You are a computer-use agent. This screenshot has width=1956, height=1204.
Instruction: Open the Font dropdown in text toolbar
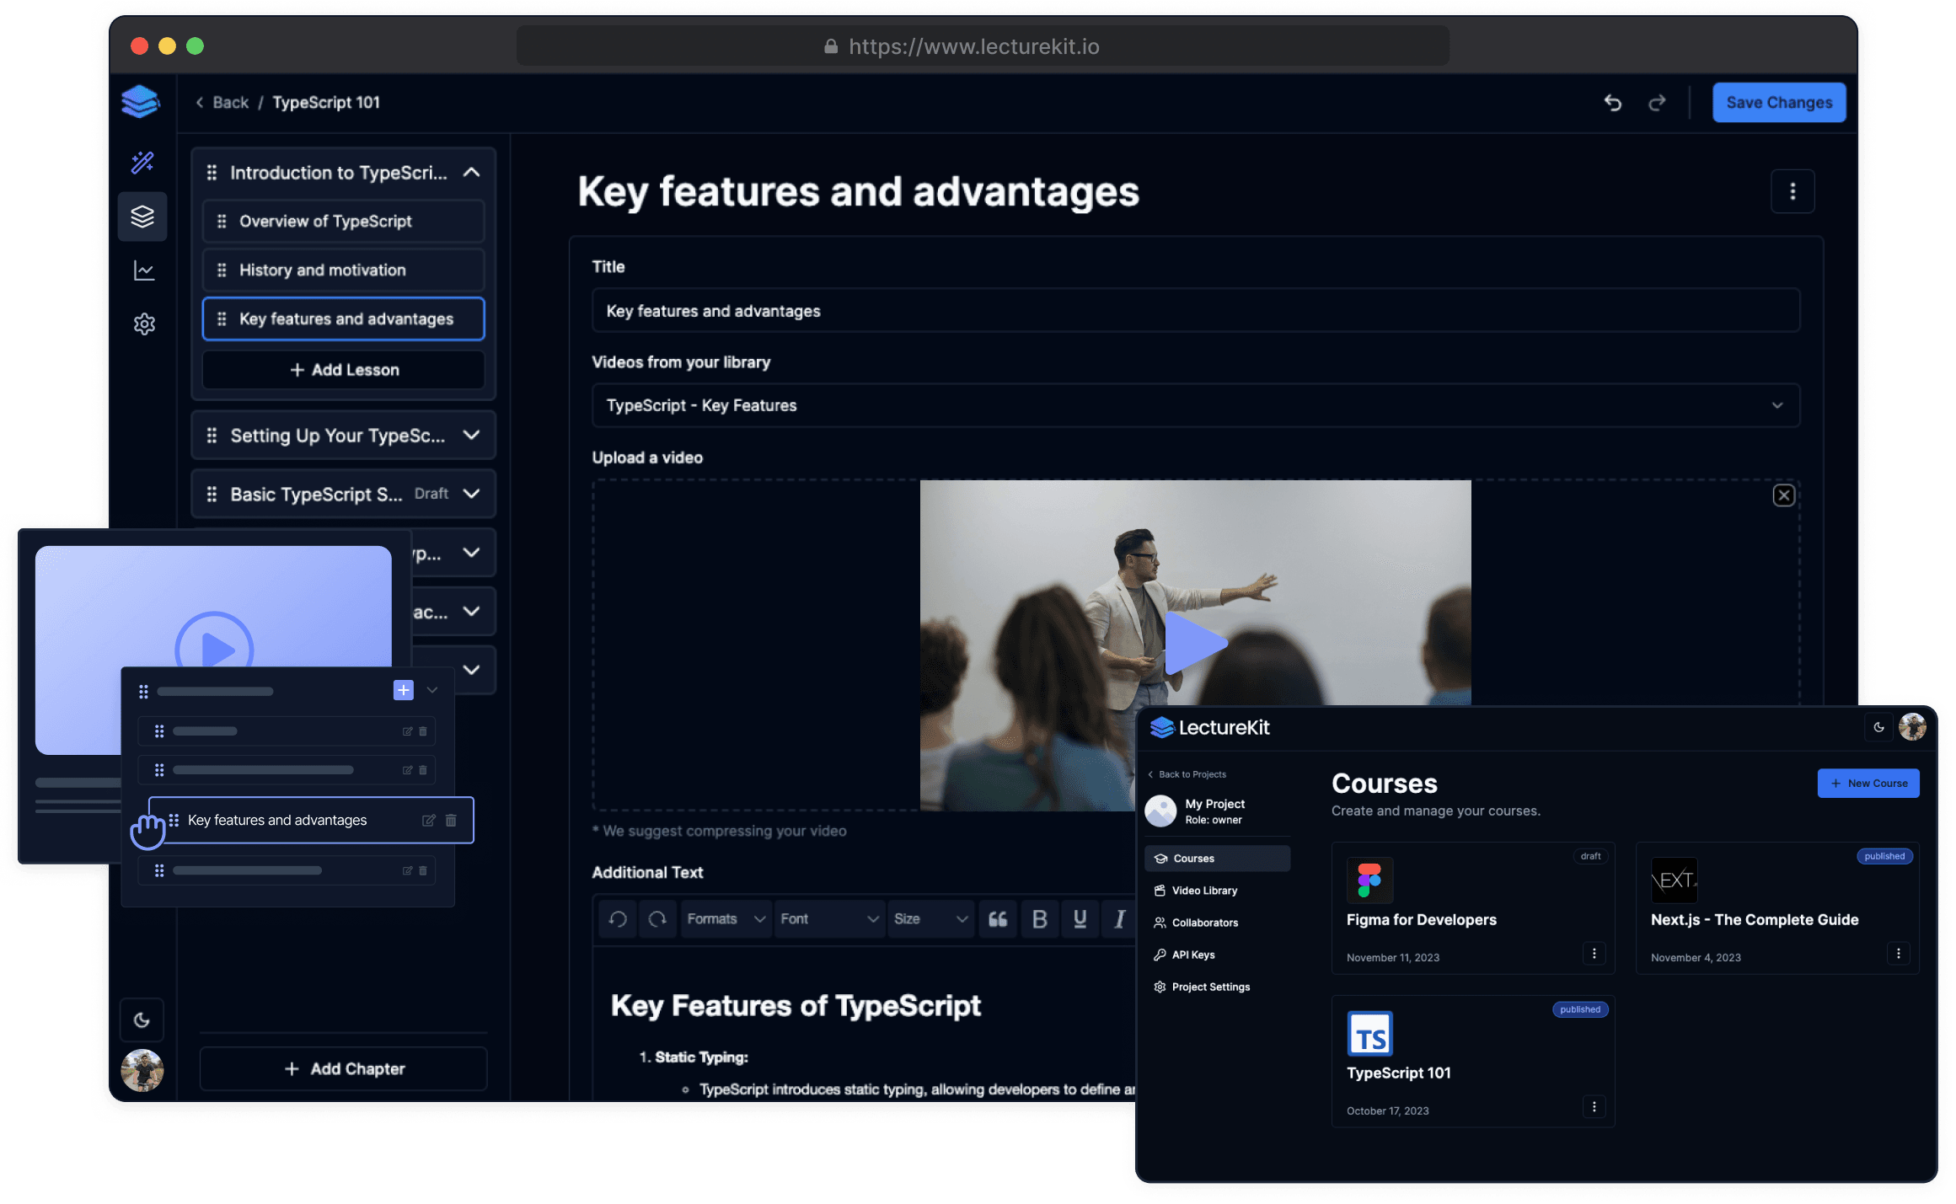pyautogui.click(x=828, y=919)
